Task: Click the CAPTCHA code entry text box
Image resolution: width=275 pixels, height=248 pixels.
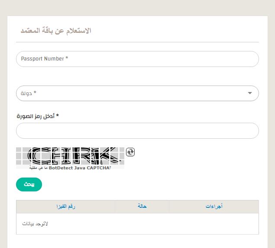Action: pos(137,130)
